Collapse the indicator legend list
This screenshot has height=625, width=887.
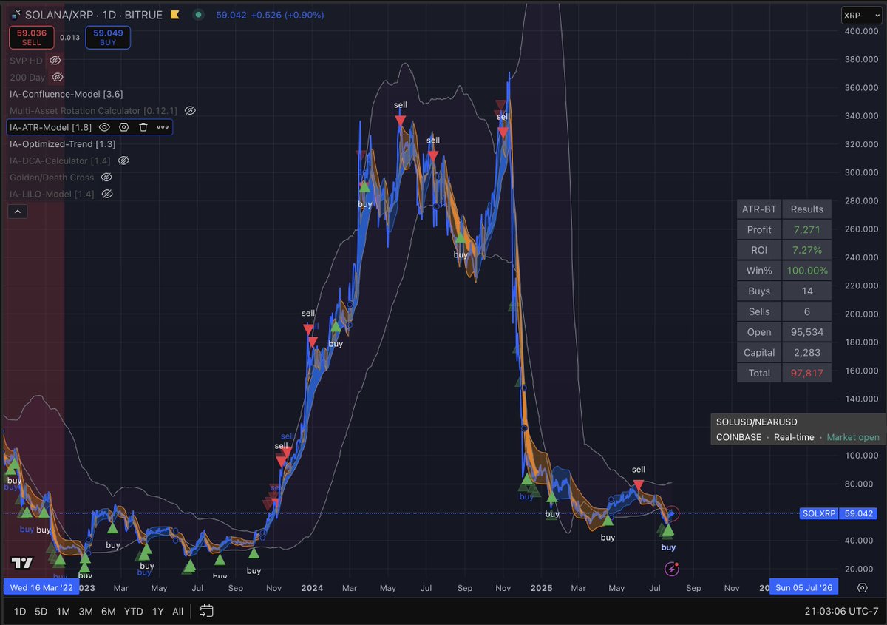(x=18, y=212)
